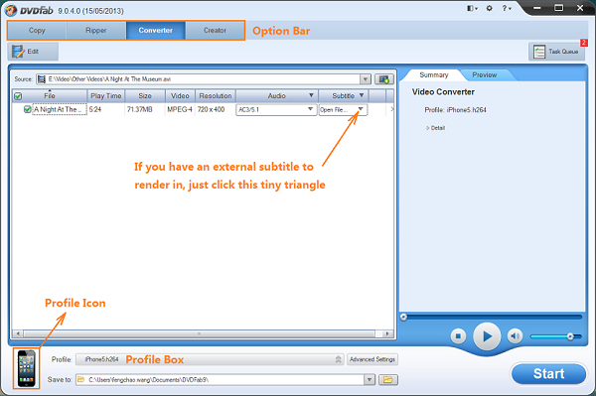Click the Size column header
This screenshot has height=396, width=596.
pyautogui.click(x=145, y=96)
